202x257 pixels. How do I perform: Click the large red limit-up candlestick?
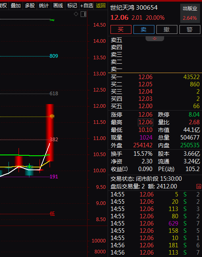[50, 133]
